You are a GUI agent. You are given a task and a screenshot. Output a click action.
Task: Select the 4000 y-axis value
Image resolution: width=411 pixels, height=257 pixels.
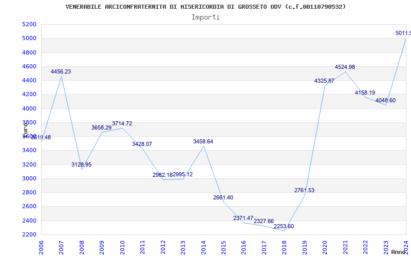point(29,108)
